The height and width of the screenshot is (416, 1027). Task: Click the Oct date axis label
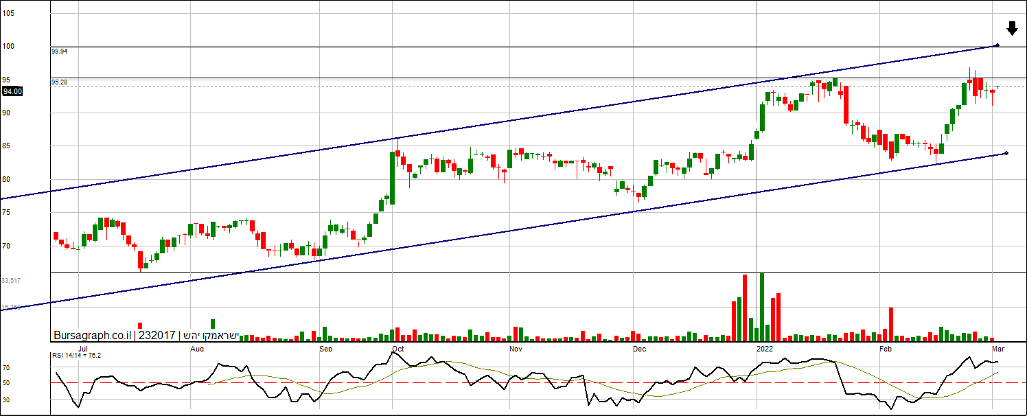(397, 349)
